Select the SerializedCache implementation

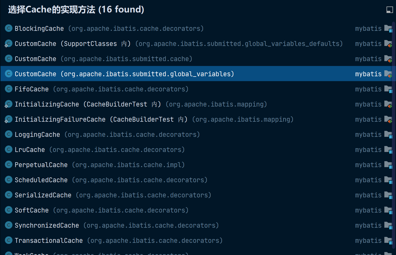pyautogui.click(x=43, y=195)
